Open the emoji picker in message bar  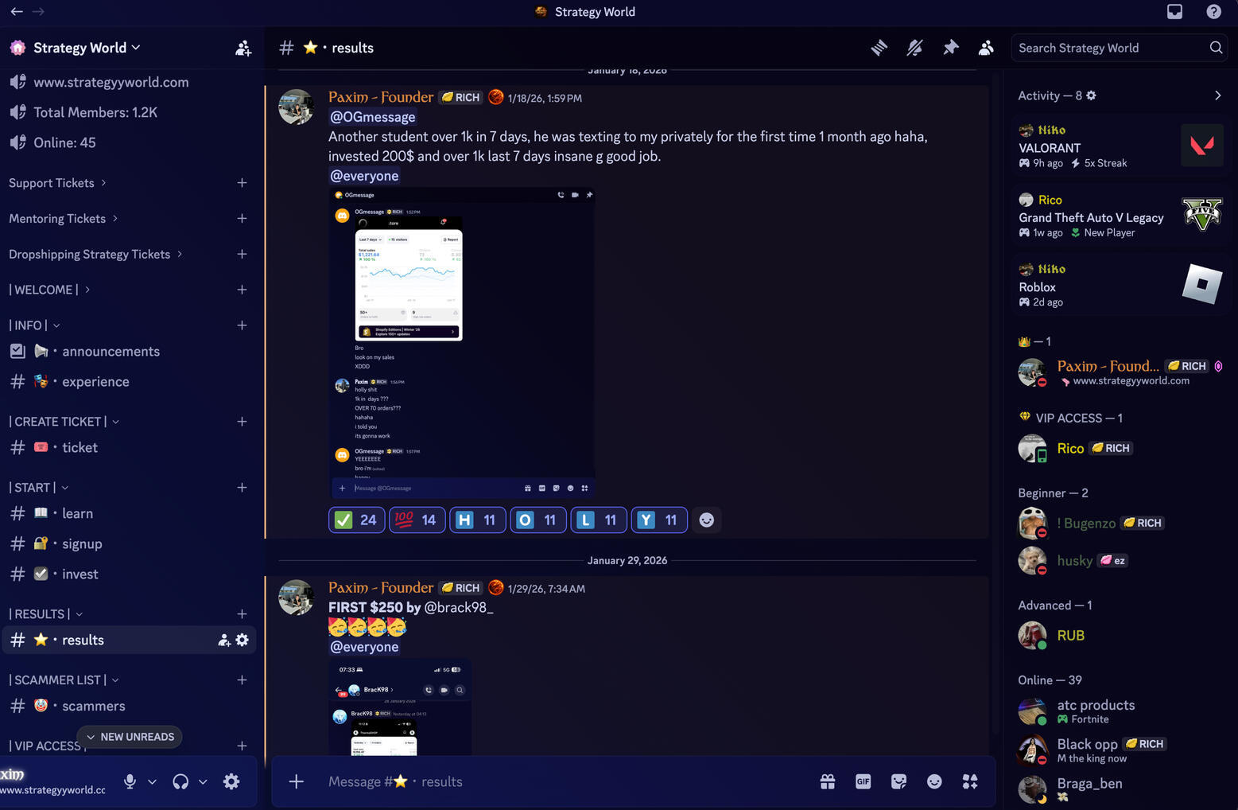(934, 781)
